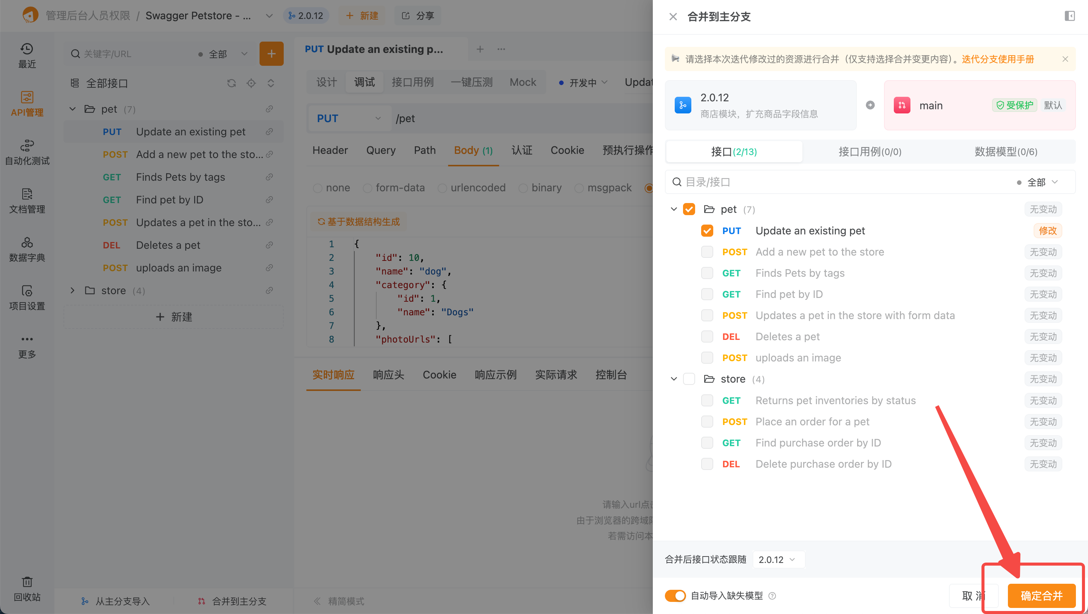Expand the store folder in left tree
The height and width of the screenshot is (614, 1088).
coord(73,290)
